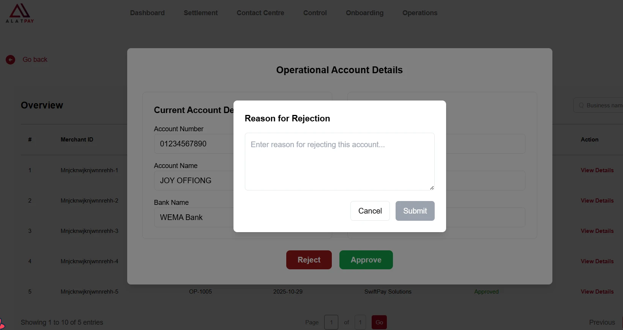The height and width of the screenshot is (330, 623).
Task: View Details for merchant row 1
Action: click(x=597, y=170)
